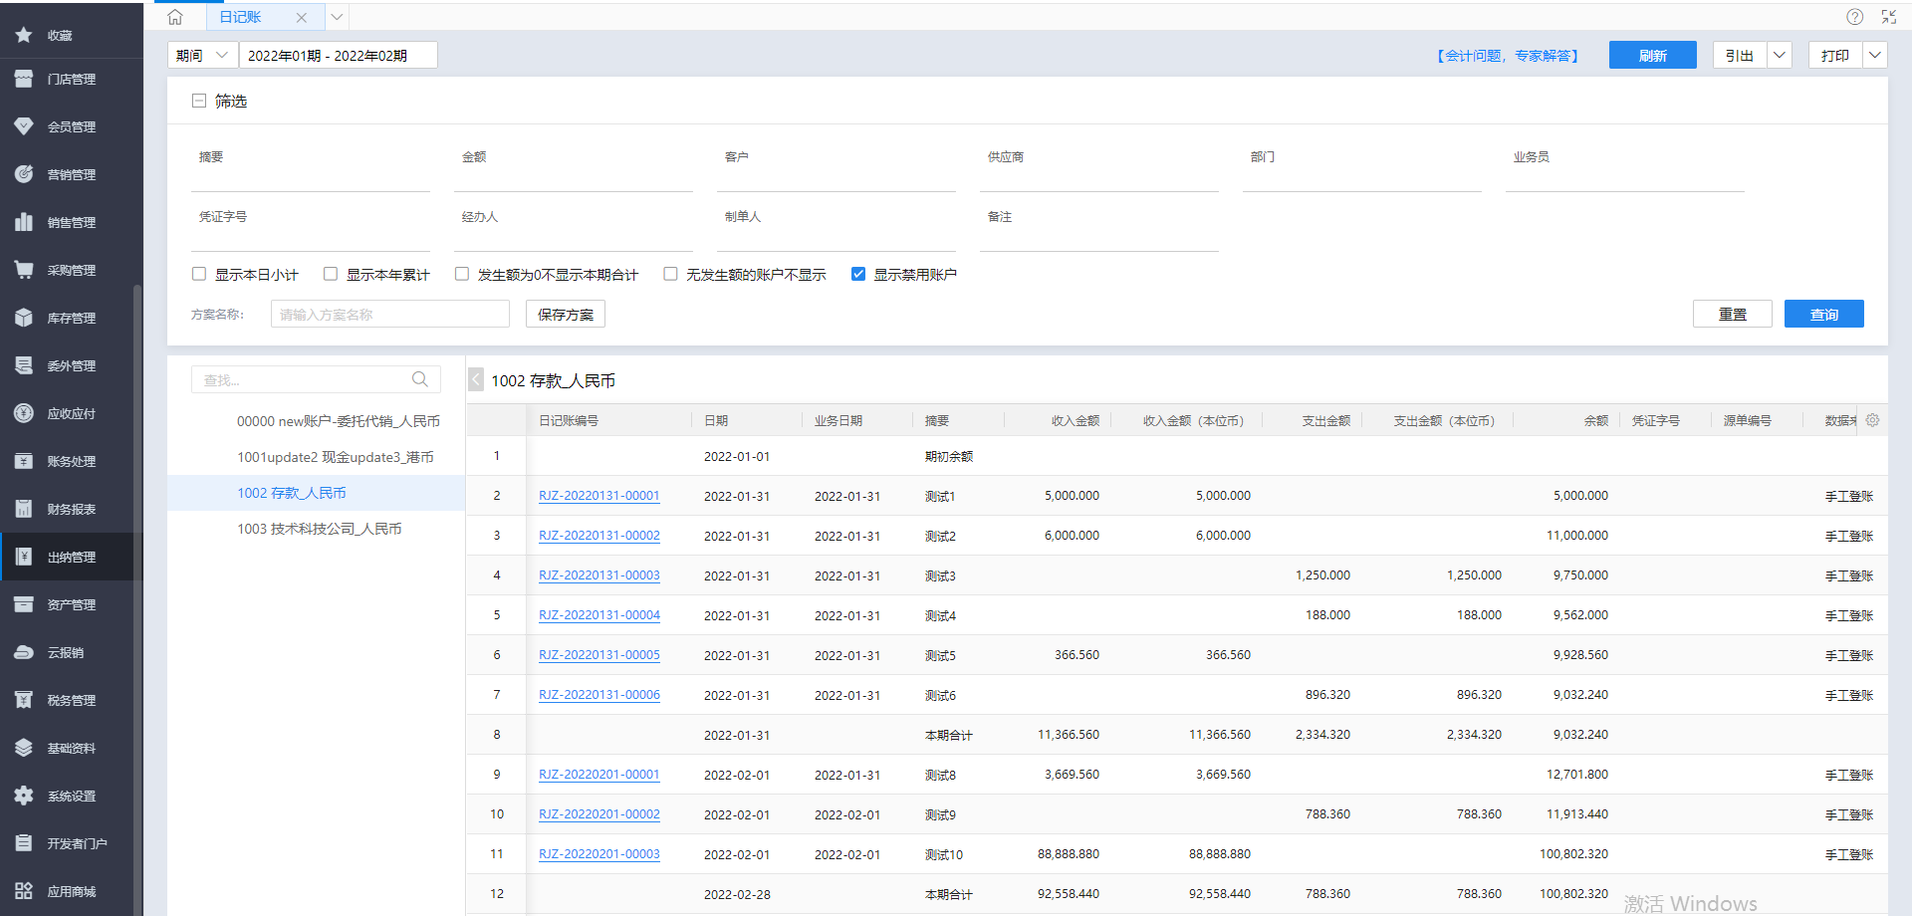
Task: Open journal entry RJZ-20220131-00003
Action: point(598,575)
